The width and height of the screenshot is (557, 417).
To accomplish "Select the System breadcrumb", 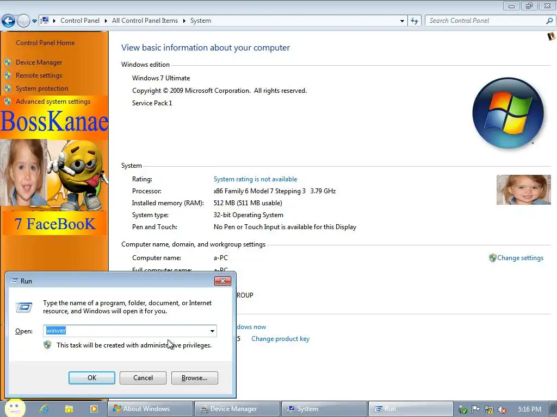I will (201, 21).
